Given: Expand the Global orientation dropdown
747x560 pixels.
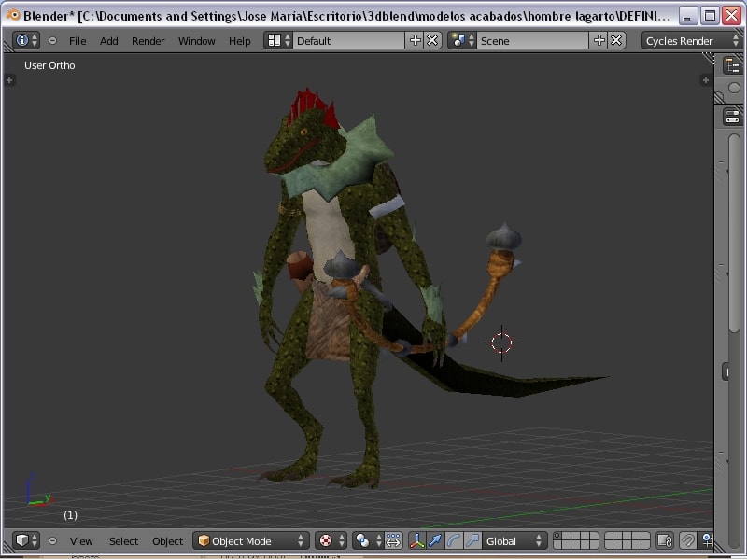Looking at the screenshot, I should [514, 540].
